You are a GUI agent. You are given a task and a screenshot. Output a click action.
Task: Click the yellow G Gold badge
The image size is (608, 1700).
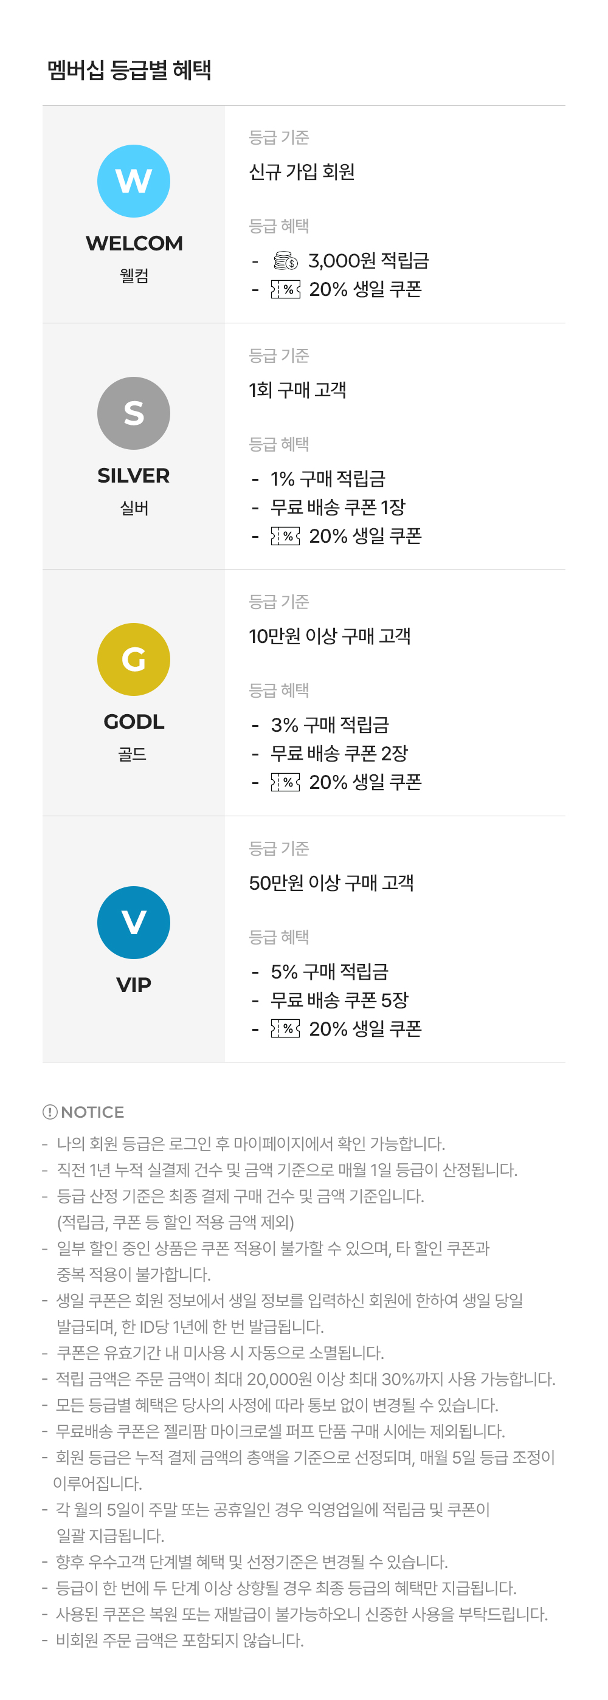pyautogui.click(x=133, y=659)
